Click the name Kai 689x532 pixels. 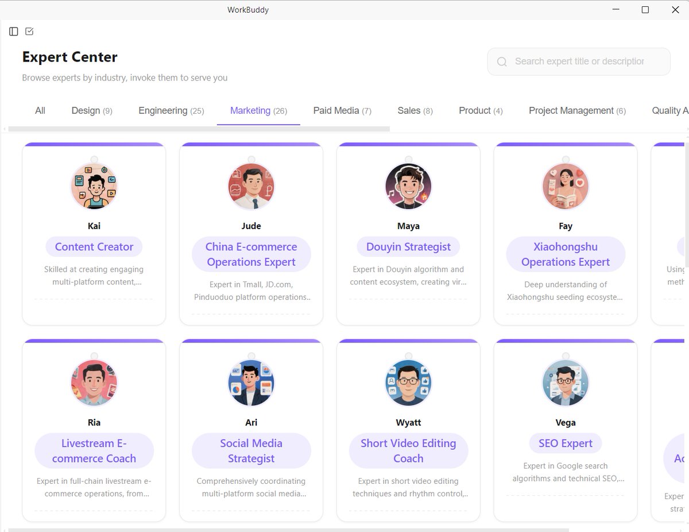94,226
